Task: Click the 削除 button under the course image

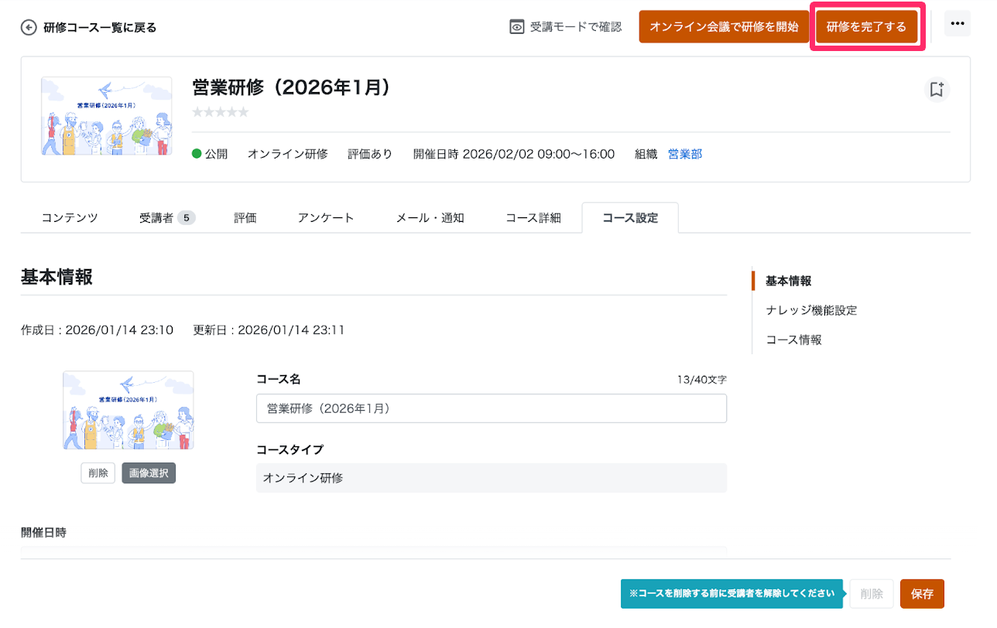Action: (x=98, y=473)
